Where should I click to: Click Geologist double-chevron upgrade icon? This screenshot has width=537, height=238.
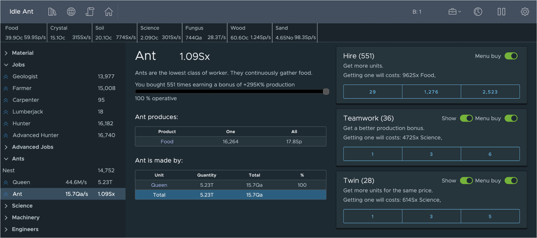pyautogui.click(x=6, y=77)
